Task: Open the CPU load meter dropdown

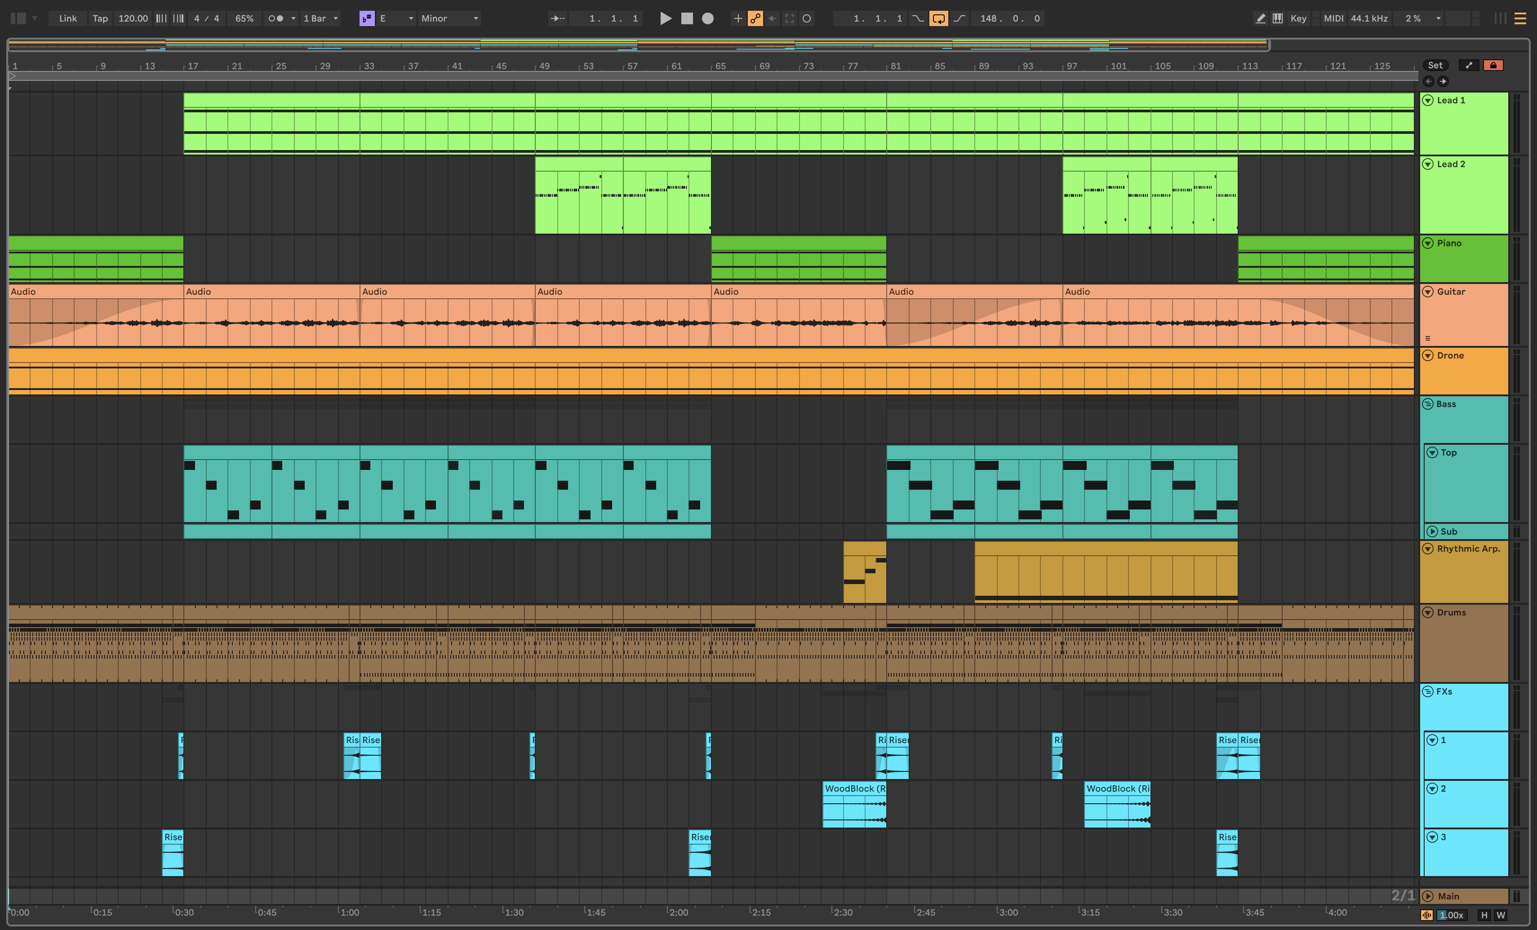Action: coord(1439,19)
